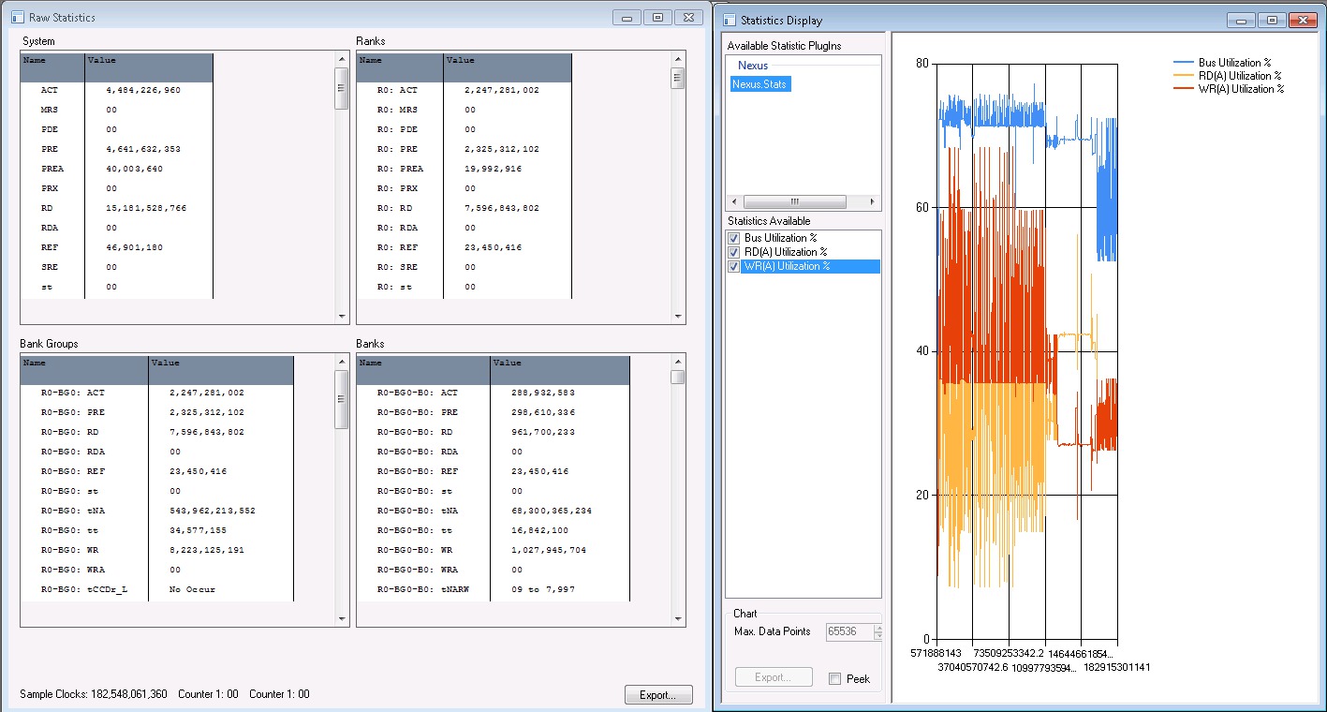Click the plugin list horizontal scrollbar thumb
This screenshot has width=1327, height=712.
pyautogui.click(x=794, y=202)
